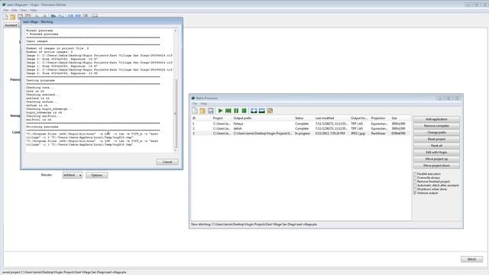
Task: Click the Move project down button
Action: pos(436,166)
